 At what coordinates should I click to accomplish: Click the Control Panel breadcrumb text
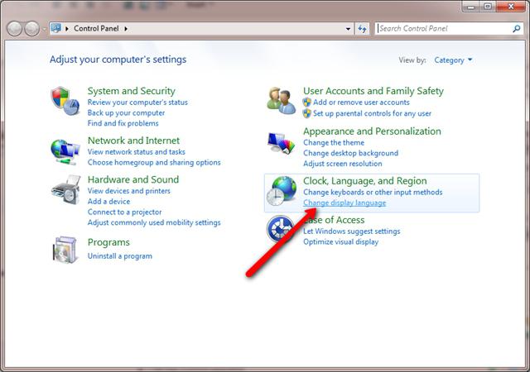[x=96, y=29]
